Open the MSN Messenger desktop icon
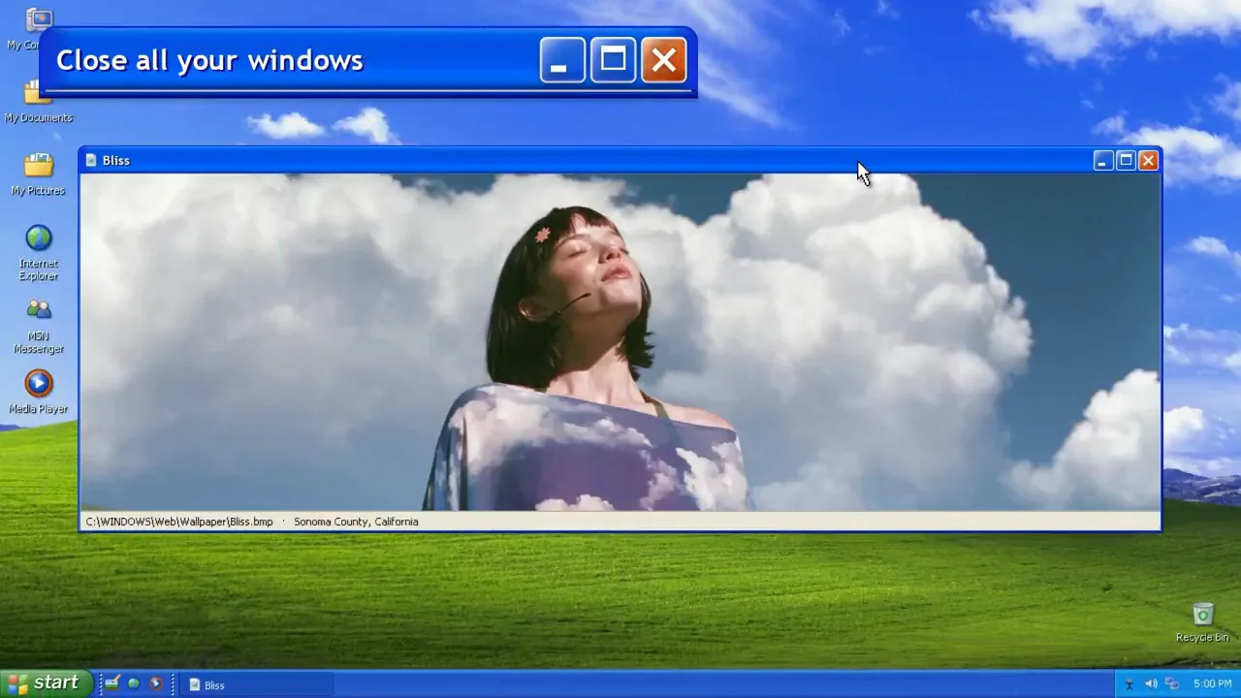Viewport: 1241px width, 698px height. point(39,310)
